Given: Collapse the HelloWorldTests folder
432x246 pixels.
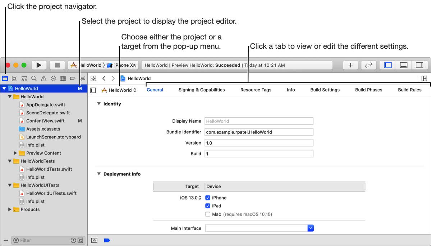Looking at the screenshot, I should point(10,161).
